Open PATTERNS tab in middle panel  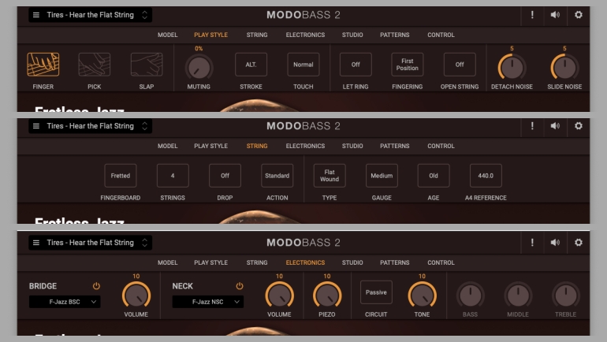[394, 146]
